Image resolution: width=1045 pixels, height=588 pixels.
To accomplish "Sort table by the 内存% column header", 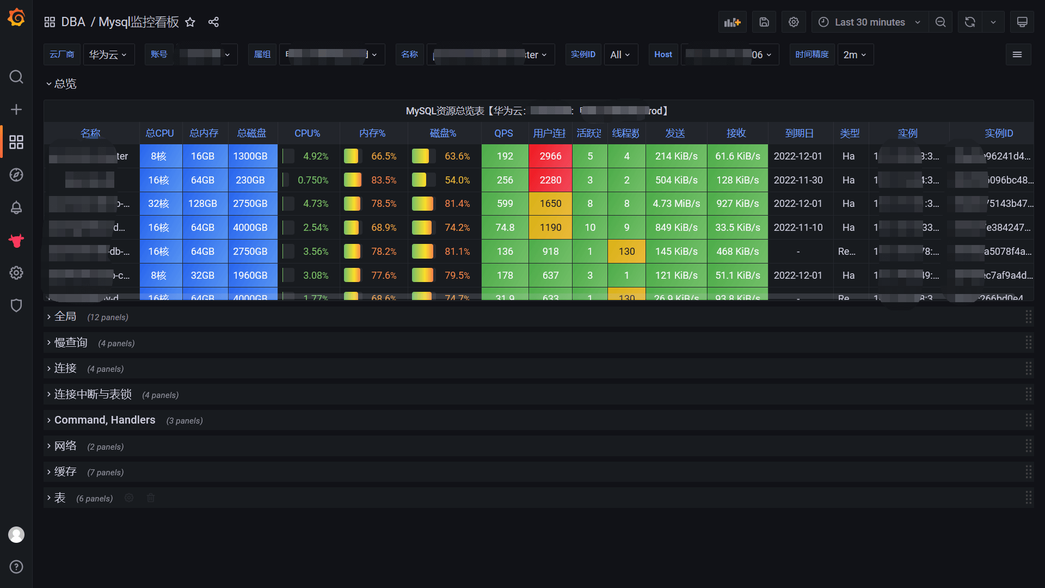I will pos(372,133).
